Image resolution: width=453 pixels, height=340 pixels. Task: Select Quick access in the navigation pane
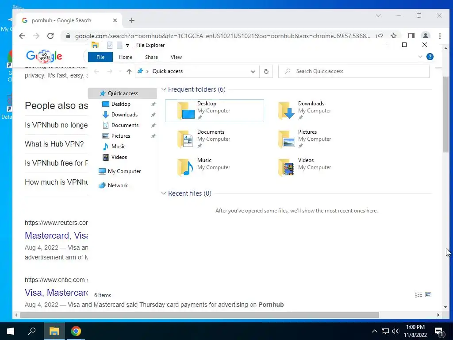[x=123, y=93]
